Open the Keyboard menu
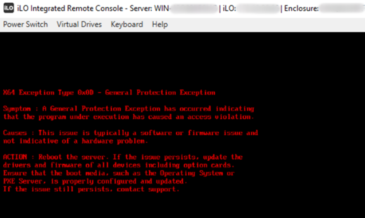Viewport: 365px width, 218px height. [x=127, y=24]
